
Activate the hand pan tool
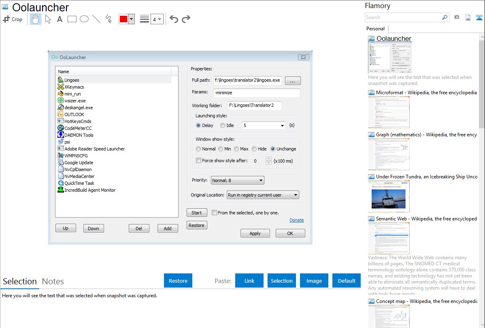35,19
